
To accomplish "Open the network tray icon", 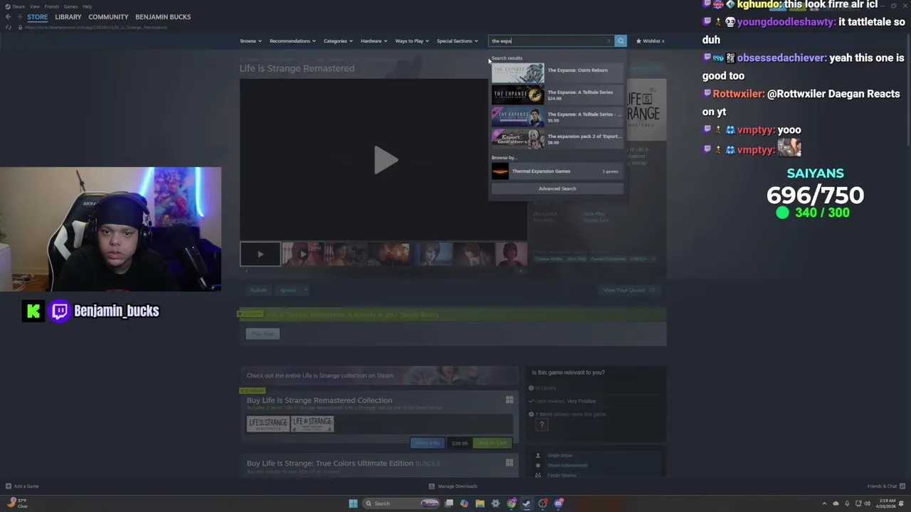I will [857, 503].
